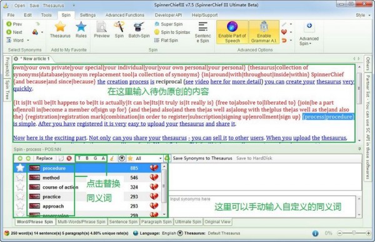
Task: Click Super Spin
Action: [x=169, y=24]
